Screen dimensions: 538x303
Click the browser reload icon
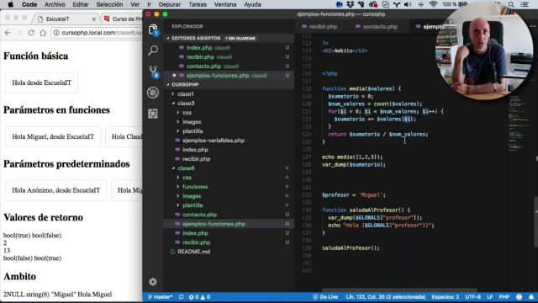(31, 33)
